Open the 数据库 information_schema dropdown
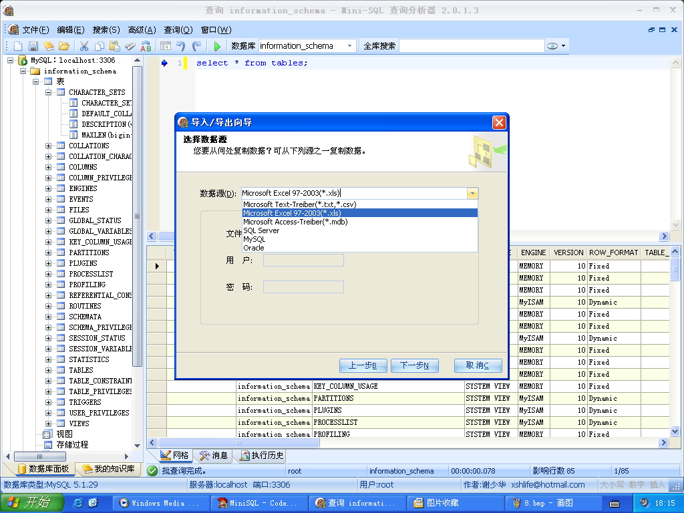 point(349,46)
